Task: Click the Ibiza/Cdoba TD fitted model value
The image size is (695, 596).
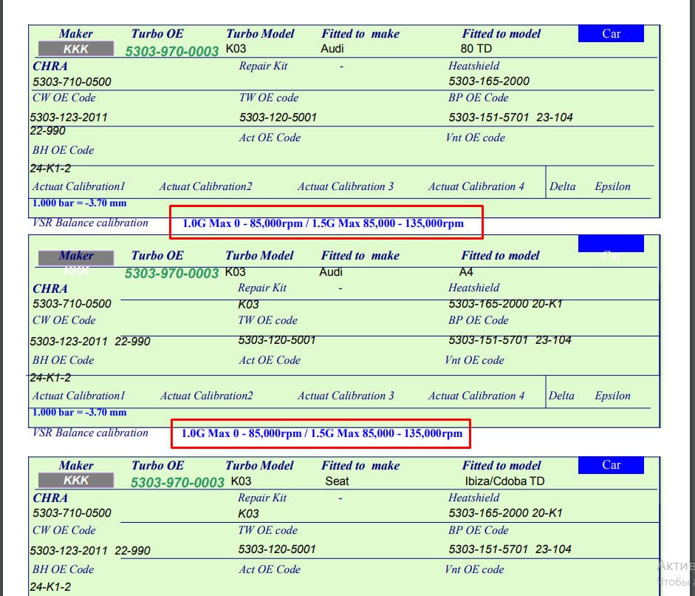Action: click(504, 481)
